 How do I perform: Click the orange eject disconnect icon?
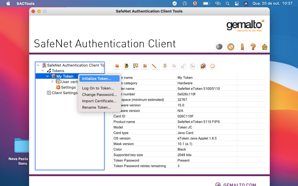pos(212,66)
